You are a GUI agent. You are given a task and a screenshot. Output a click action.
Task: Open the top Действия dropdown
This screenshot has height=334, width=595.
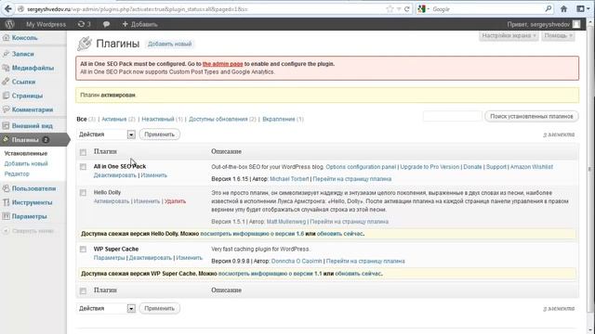point(106,135)
